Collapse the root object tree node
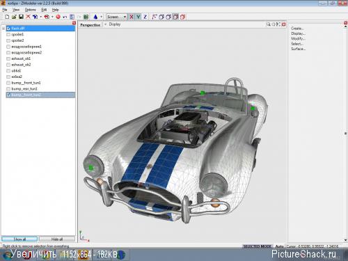Viewport: 348px width, 261px height. pos(3,29)
